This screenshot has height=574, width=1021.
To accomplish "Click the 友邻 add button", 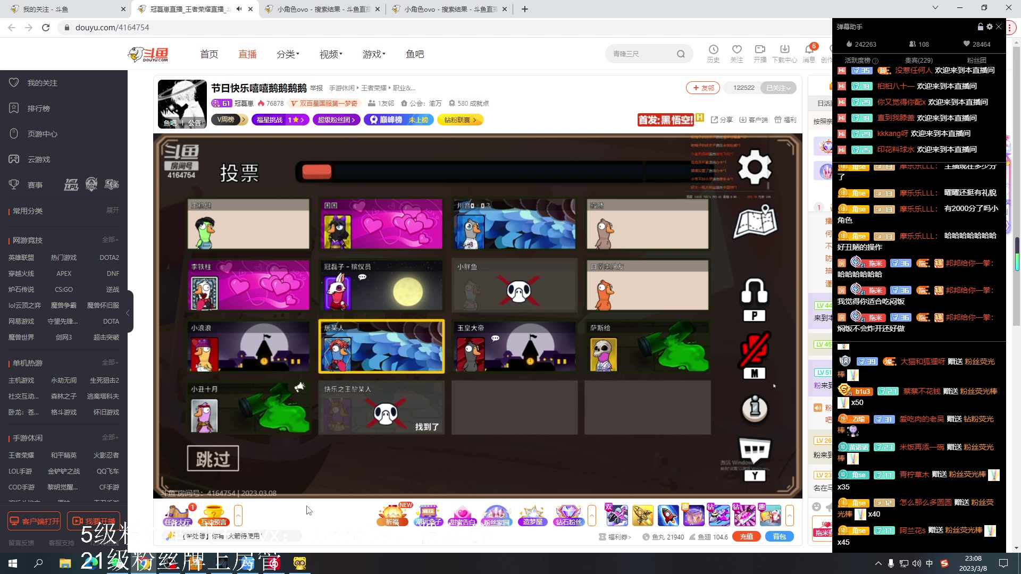I will point(703,88).
